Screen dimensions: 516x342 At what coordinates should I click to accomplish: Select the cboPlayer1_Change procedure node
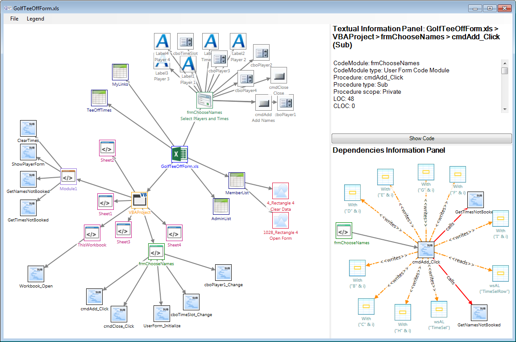point(223,273)
